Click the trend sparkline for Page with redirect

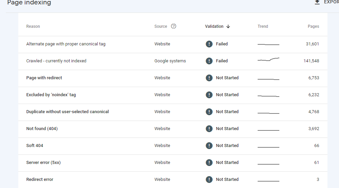click(x=268, y=79)
